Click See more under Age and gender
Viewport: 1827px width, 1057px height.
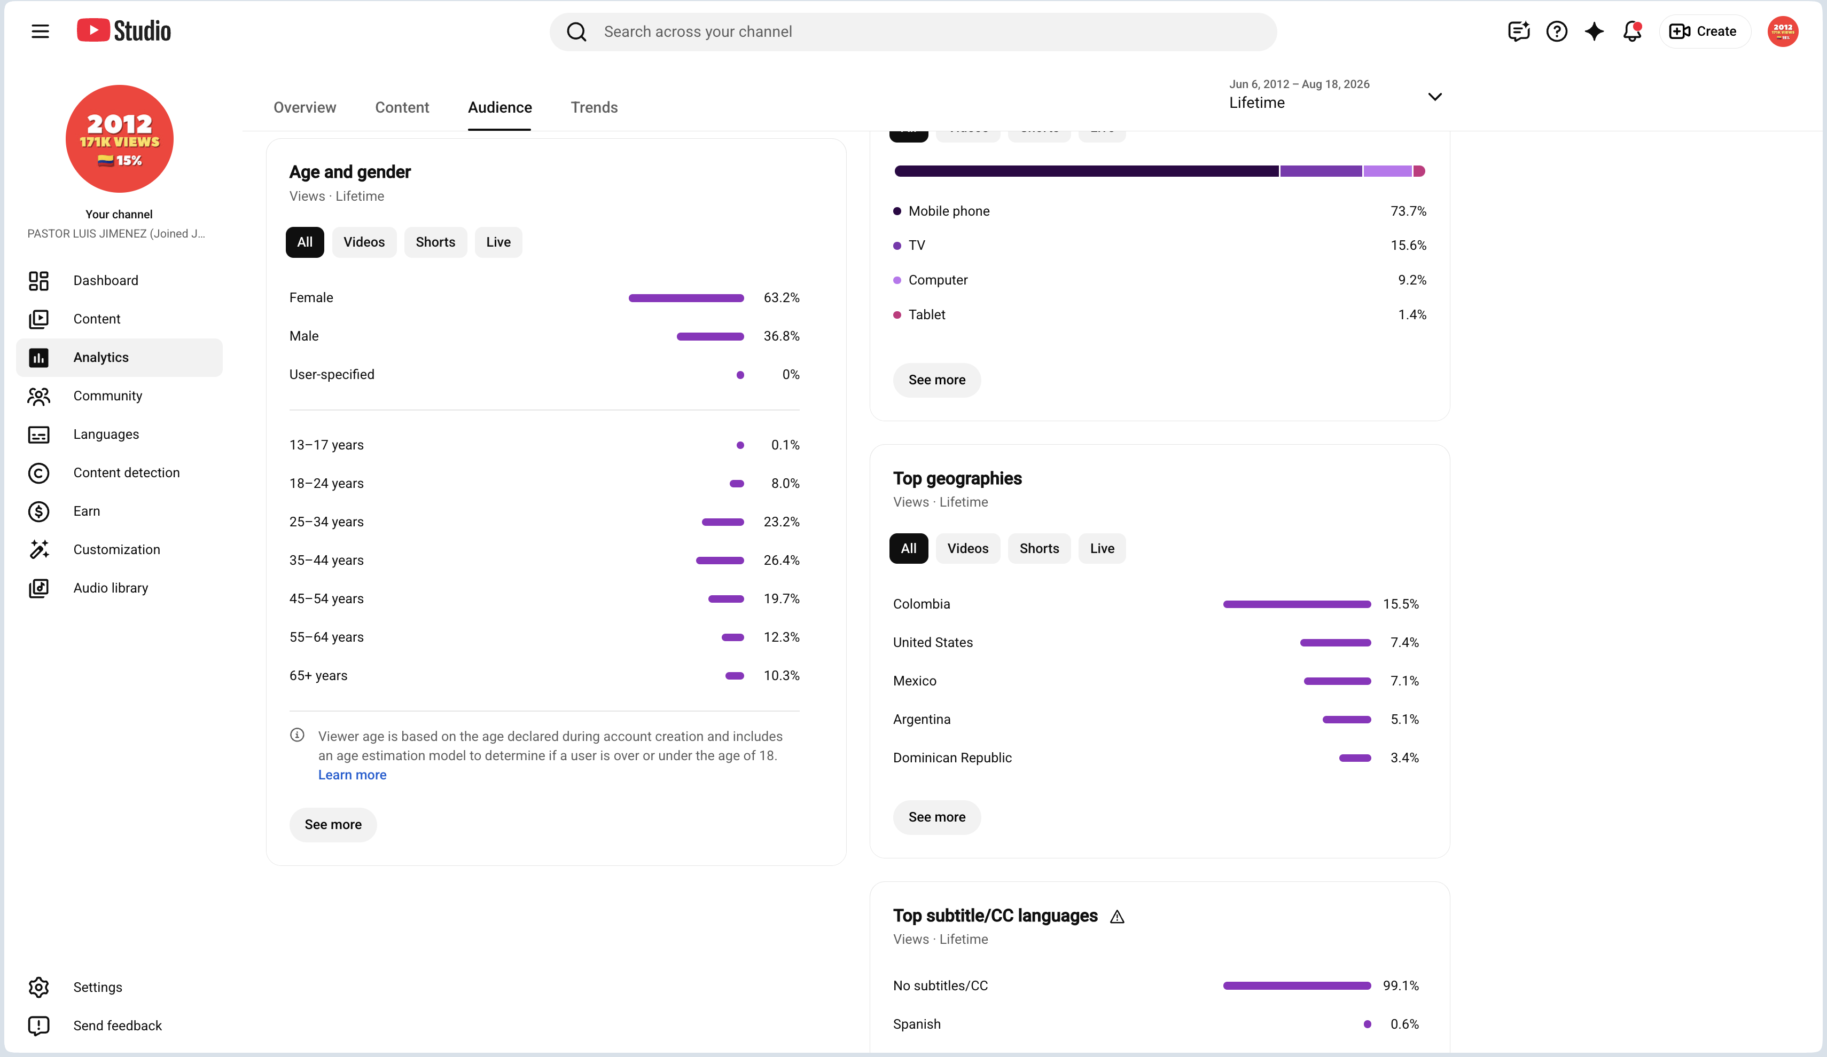point(333,824)
